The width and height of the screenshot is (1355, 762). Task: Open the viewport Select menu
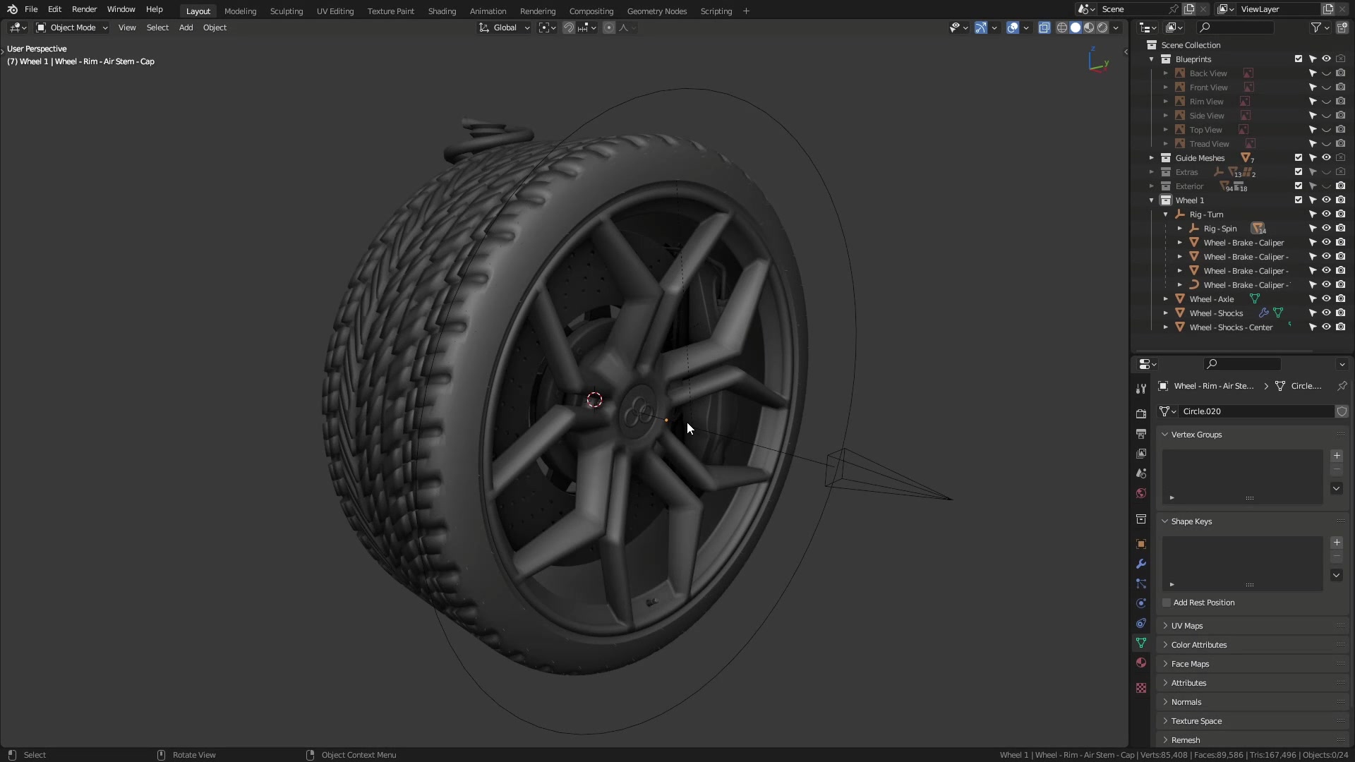(x=157, y=28)
